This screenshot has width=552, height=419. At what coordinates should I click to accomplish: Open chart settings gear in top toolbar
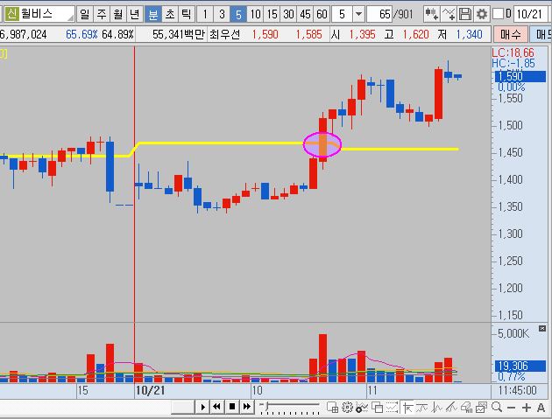[x=481, y=14]
